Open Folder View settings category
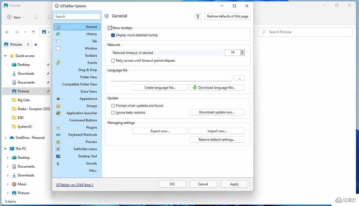 [x=77, y=77]
